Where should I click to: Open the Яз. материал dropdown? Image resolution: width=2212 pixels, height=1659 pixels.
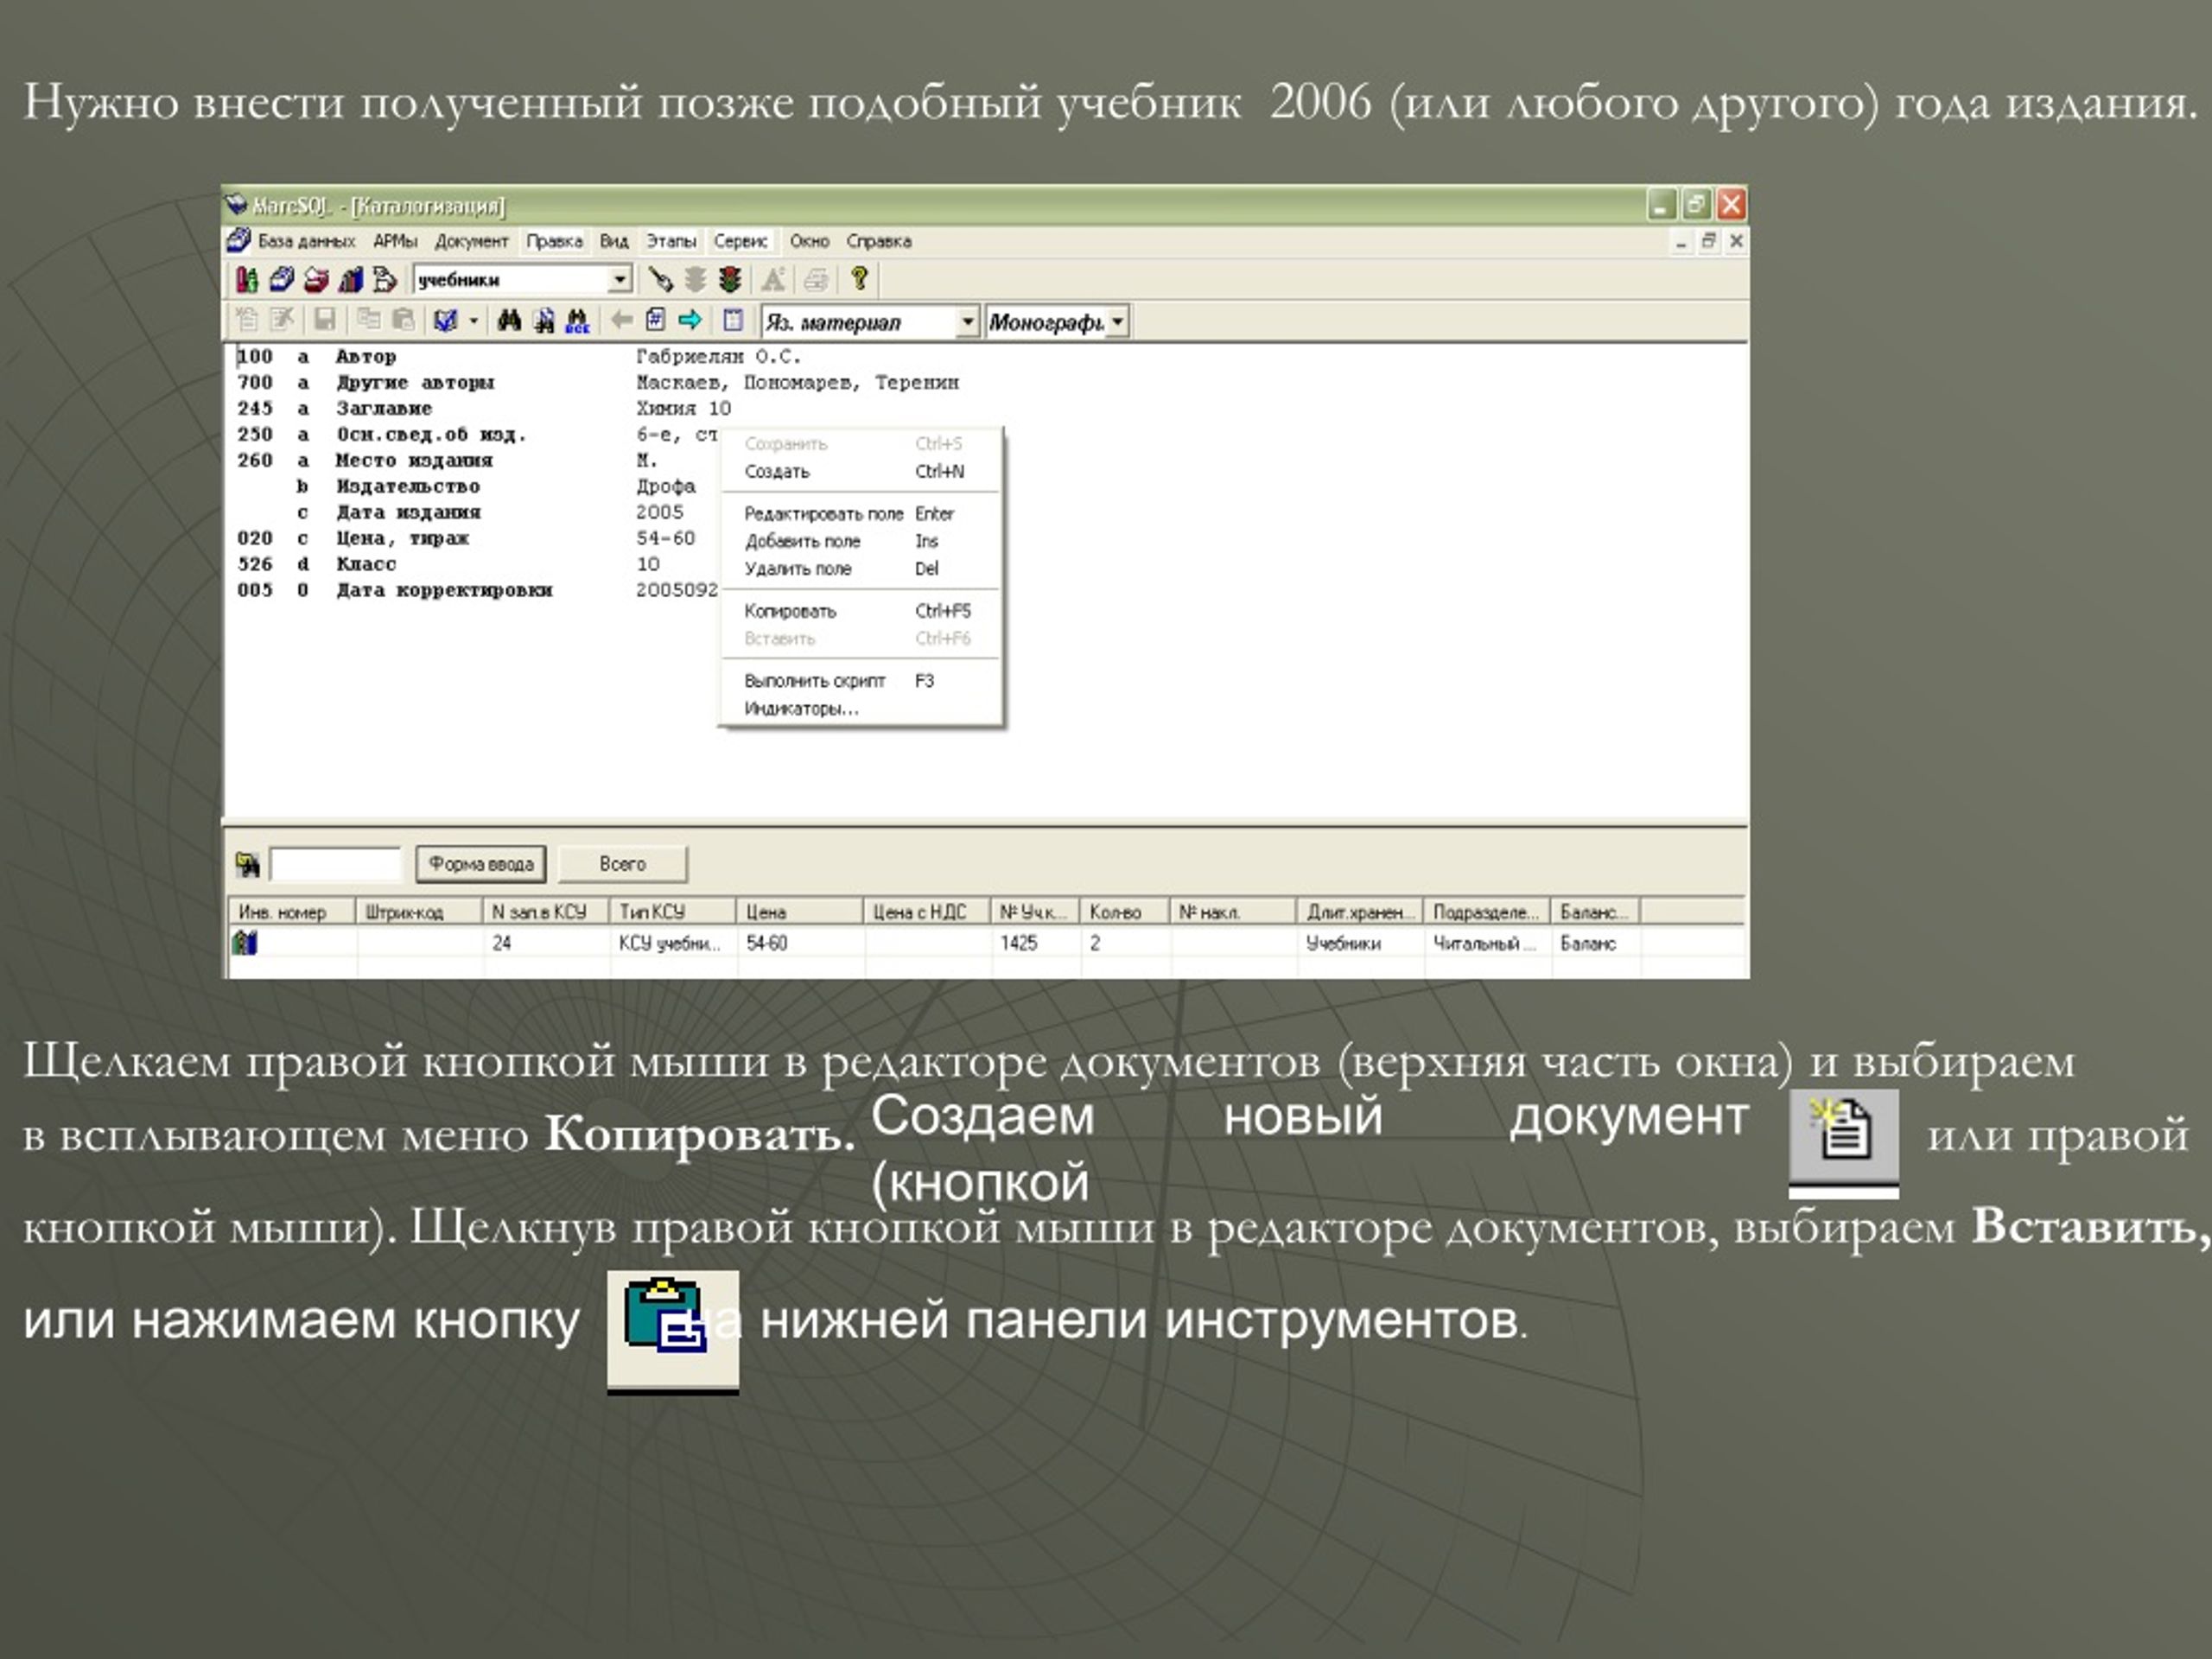[x=967, y=322]
